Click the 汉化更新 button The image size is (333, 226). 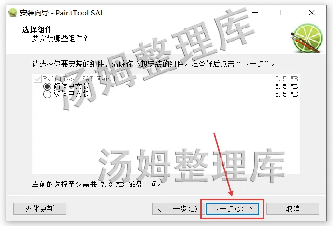click(40, 209)
